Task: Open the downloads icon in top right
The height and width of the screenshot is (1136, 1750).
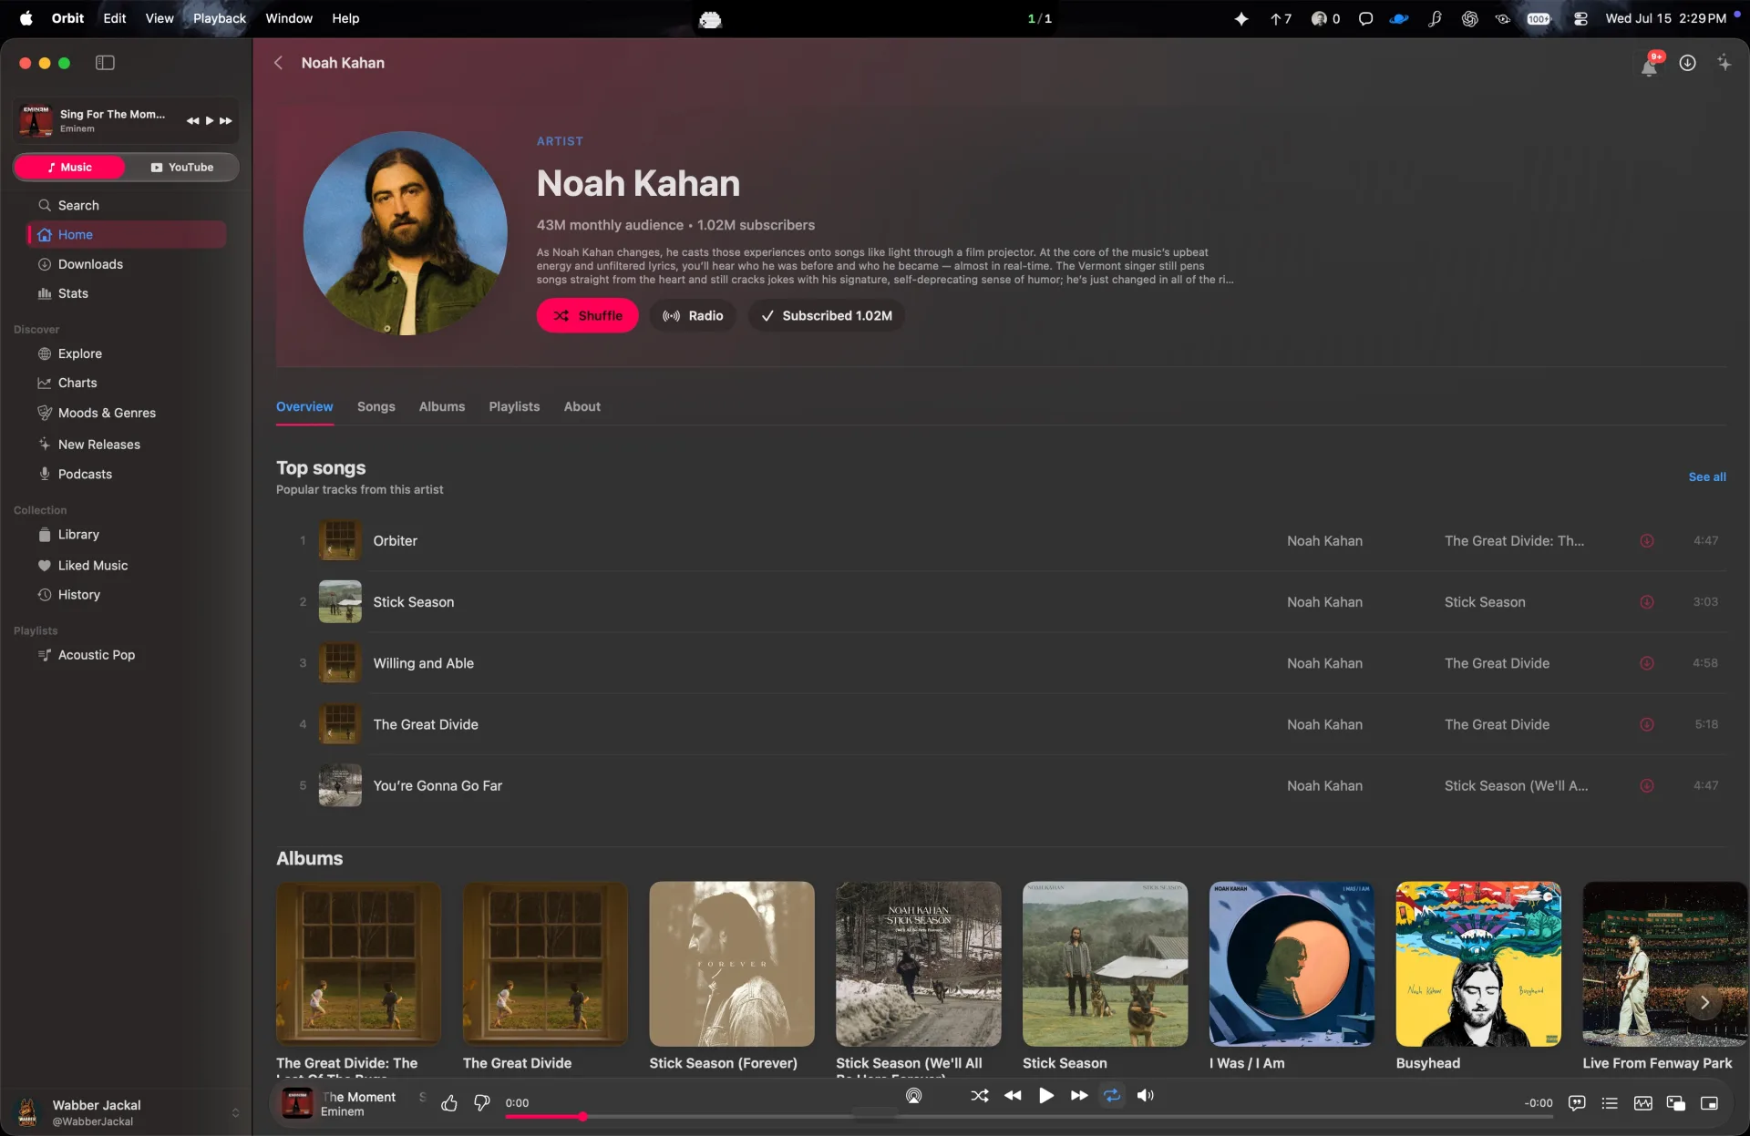Action: (x=1687, y=63)
